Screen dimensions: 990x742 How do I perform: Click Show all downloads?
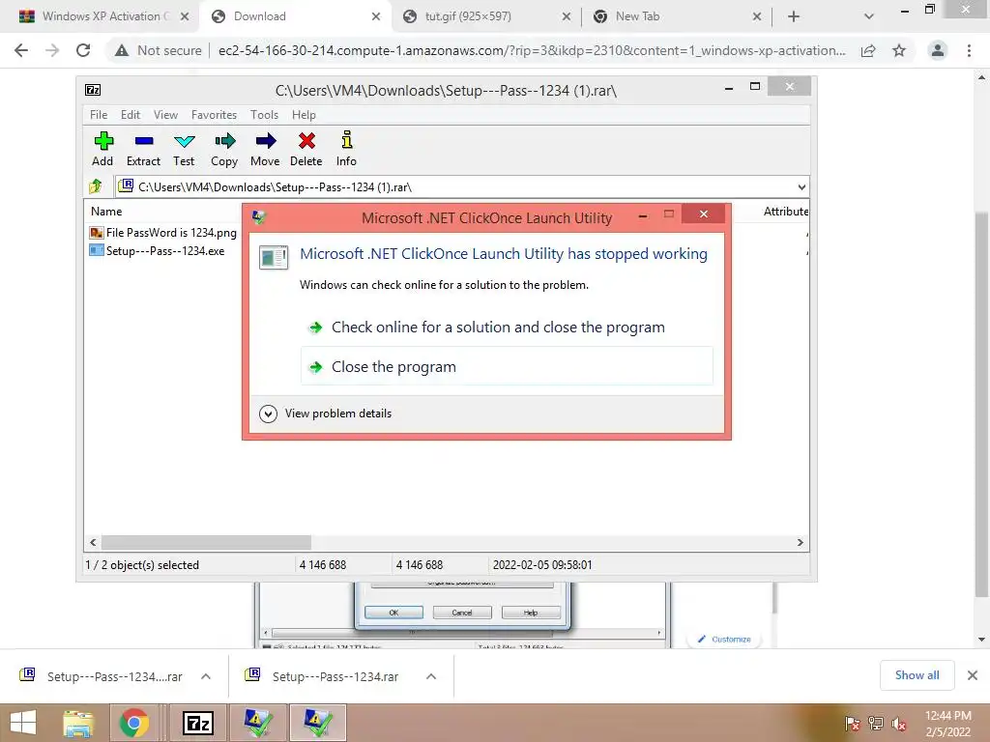tap(917, 675)
